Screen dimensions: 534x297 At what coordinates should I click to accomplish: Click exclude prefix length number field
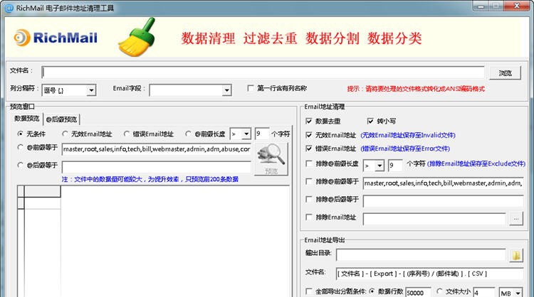click(395, 166)
